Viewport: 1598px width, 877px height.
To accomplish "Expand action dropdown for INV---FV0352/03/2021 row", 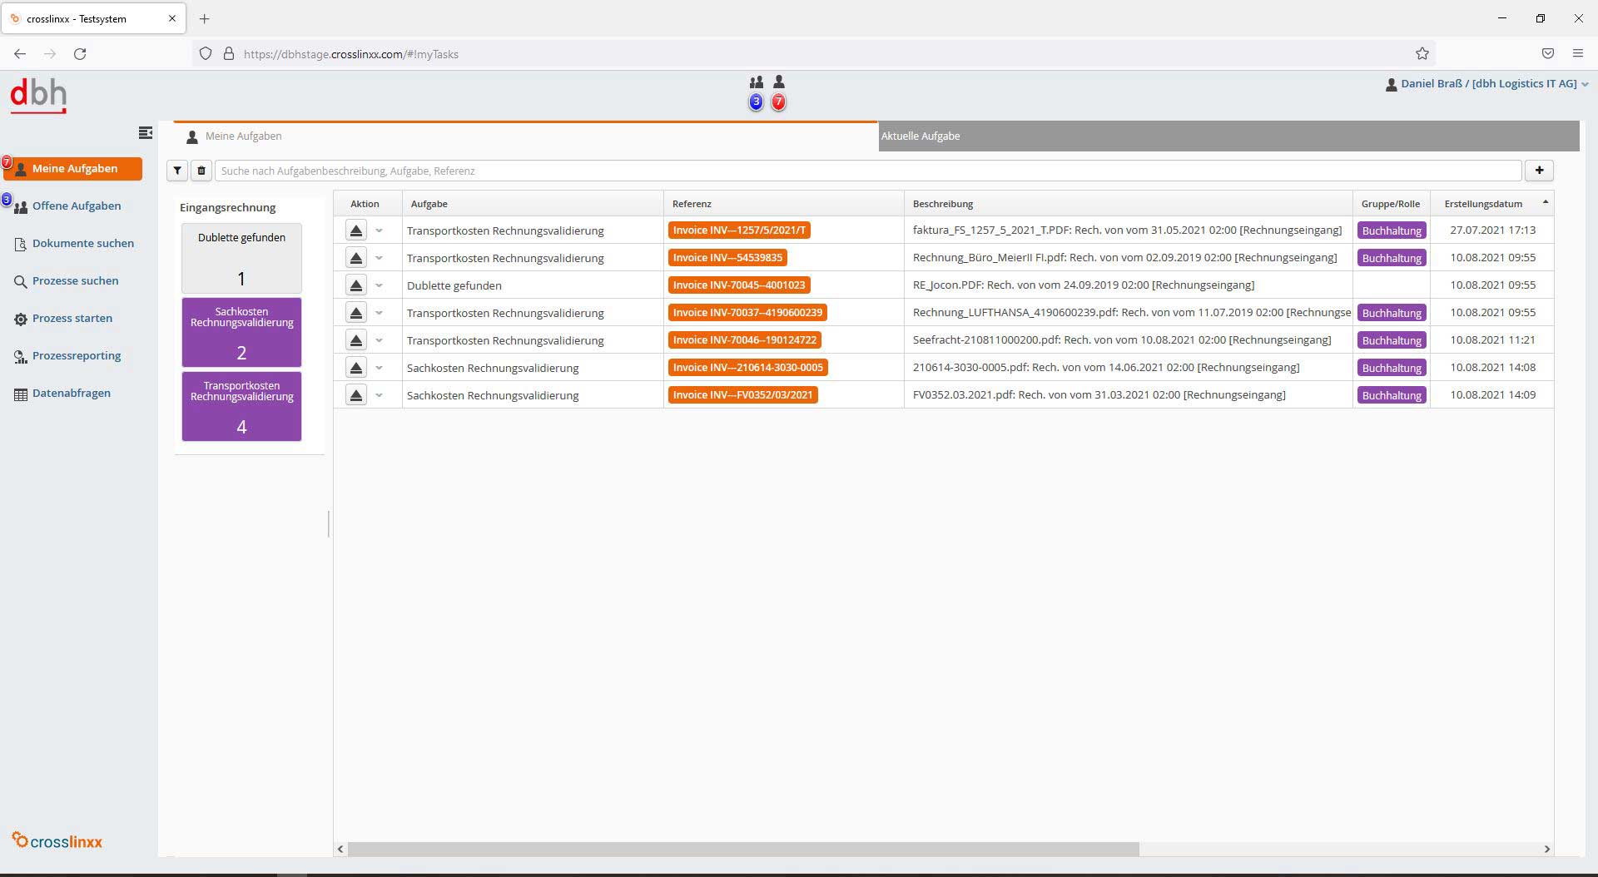I will click(379, 395).
